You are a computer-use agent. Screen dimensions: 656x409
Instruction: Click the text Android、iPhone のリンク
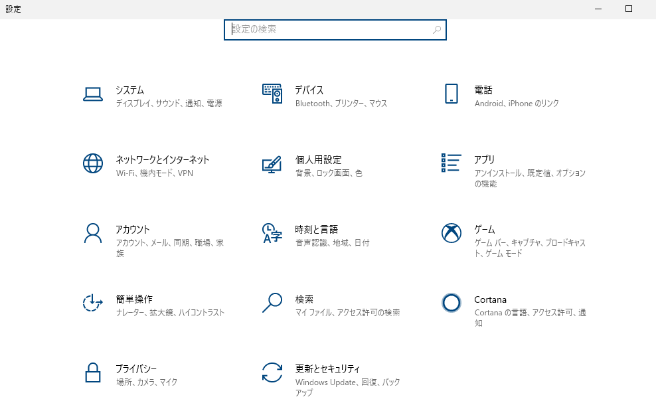click(517, 104)
